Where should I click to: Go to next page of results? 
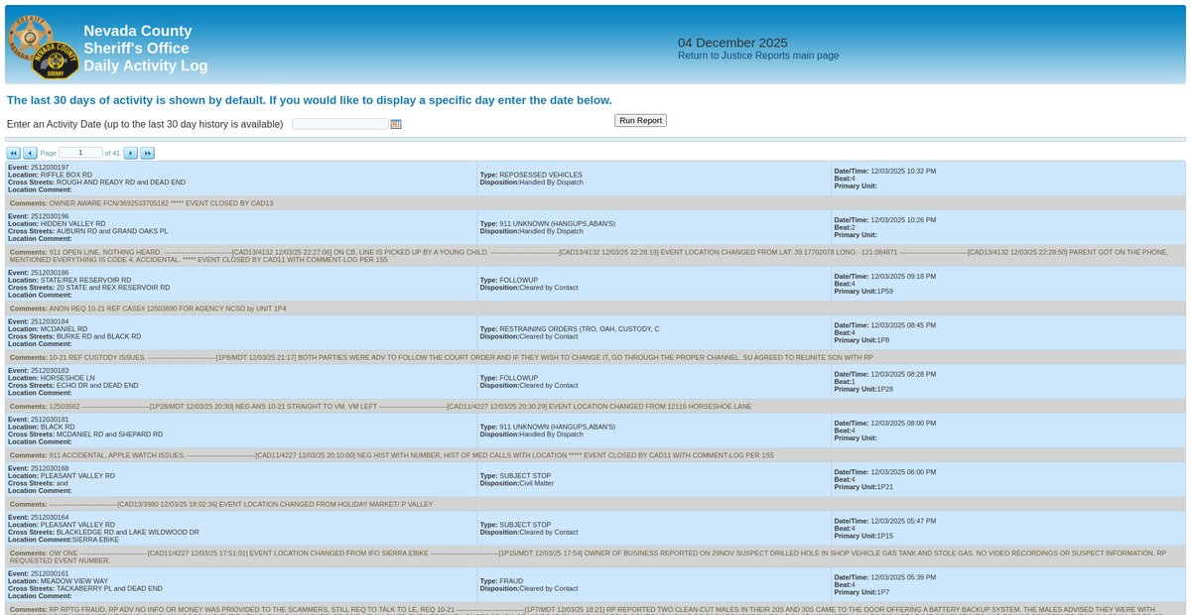point(130,153)
